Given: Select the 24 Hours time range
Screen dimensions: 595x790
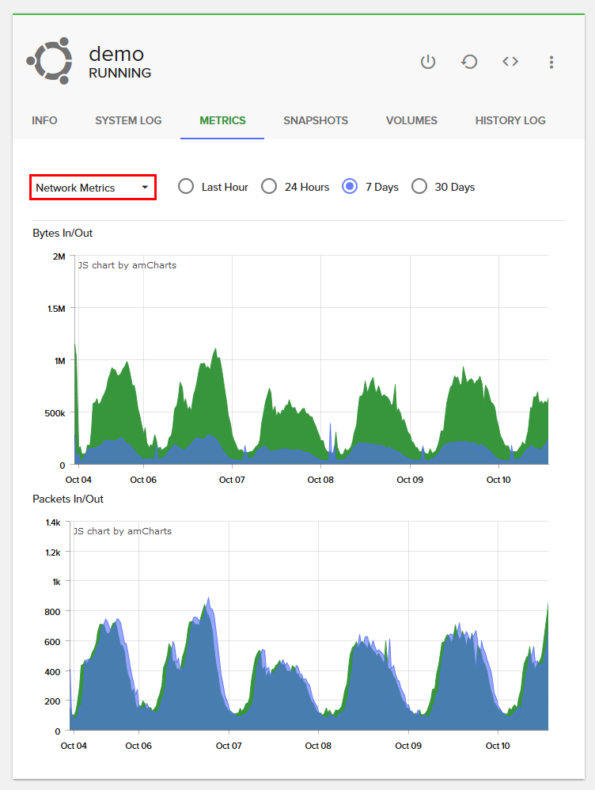Looking at the screenshot, I should (x=269, y=187).
